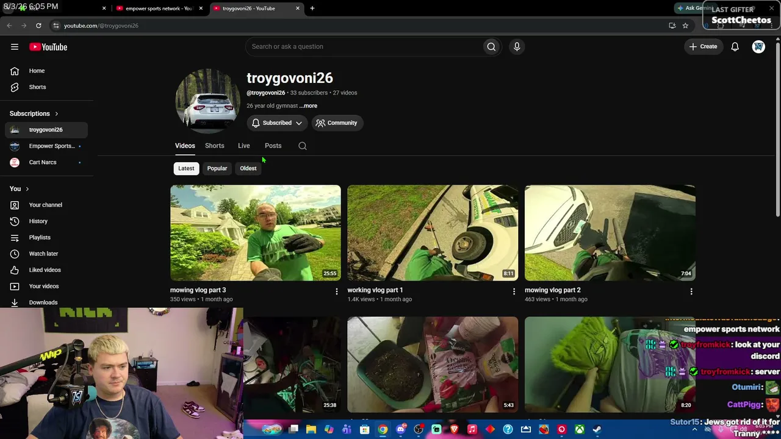Open Discord from the taskbar
The width and height of the screenshot is (781, 439).
pyautogui.click(x=401, y=429)
